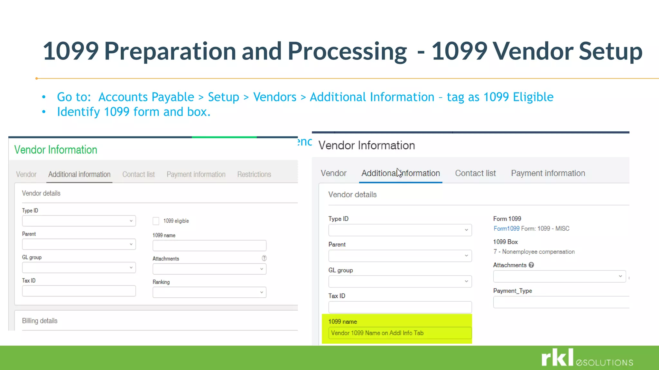Click Attachments help icon in left panel

pyautogui.click(x=264, y=258)
